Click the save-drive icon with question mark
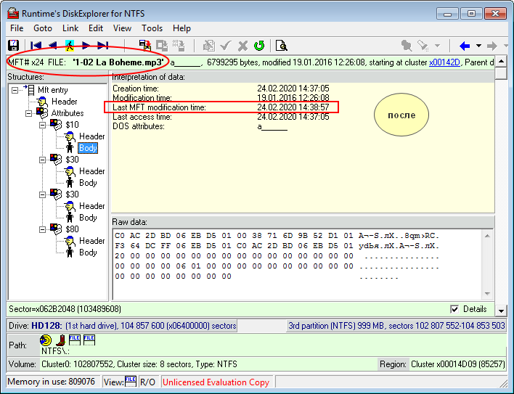The height and width of the screenshot is (394, 514). coord(14,46)
